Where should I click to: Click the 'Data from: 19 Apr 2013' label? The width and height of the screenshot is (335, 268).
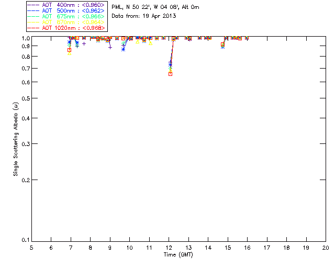click(x=144, y=16)
